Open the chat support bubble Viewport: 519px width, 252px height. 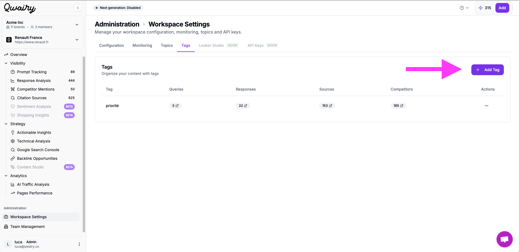[505, 239]
